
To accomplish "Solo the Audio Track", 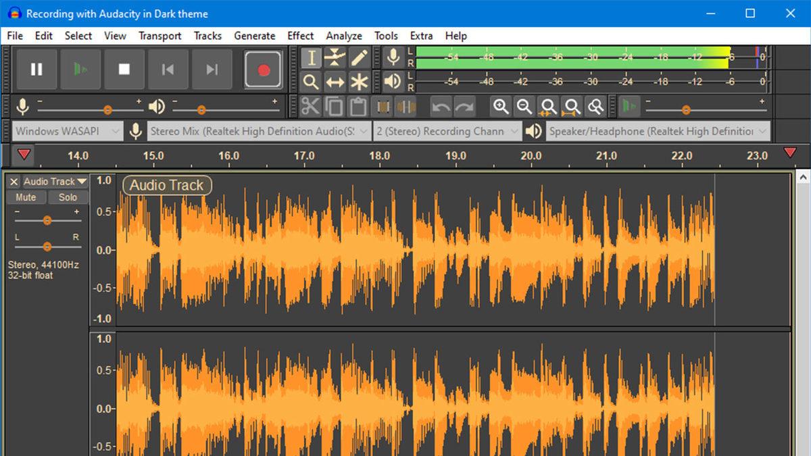I will (68, 197).
